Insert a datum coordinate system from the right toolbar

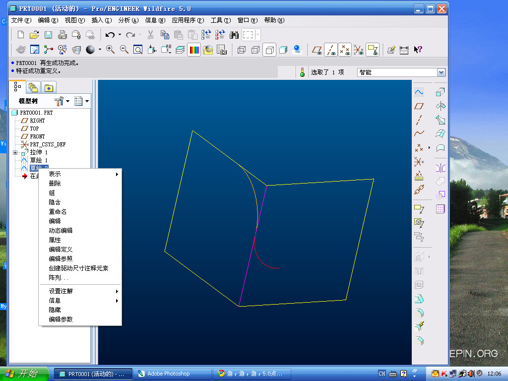click(419, 161)
